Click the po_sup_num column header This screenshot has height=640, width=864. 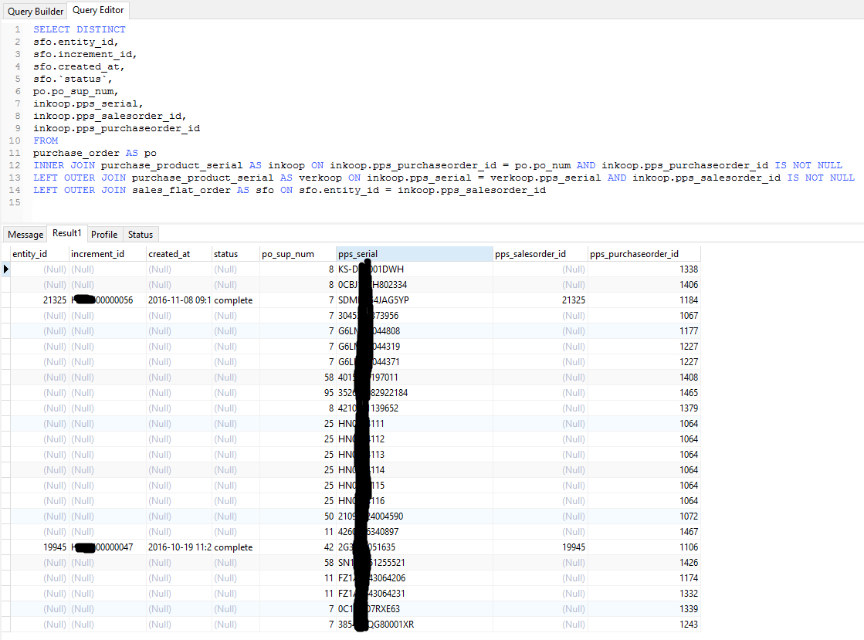[288, 254]
